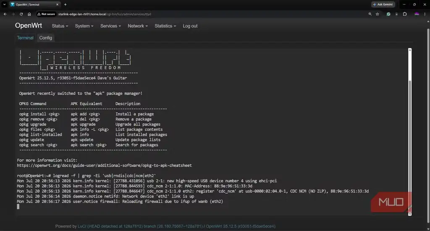Click the Not secure site warning
The image size is (430, 231).
[x=46, y=14]
